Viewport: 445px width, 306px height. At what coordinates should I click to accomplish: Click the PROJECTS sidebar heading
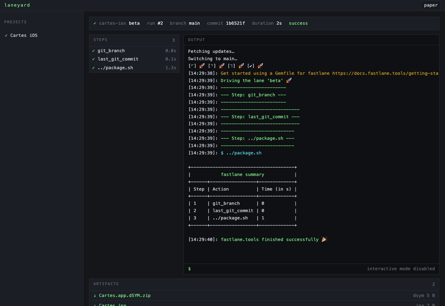(x=15, y=22)
